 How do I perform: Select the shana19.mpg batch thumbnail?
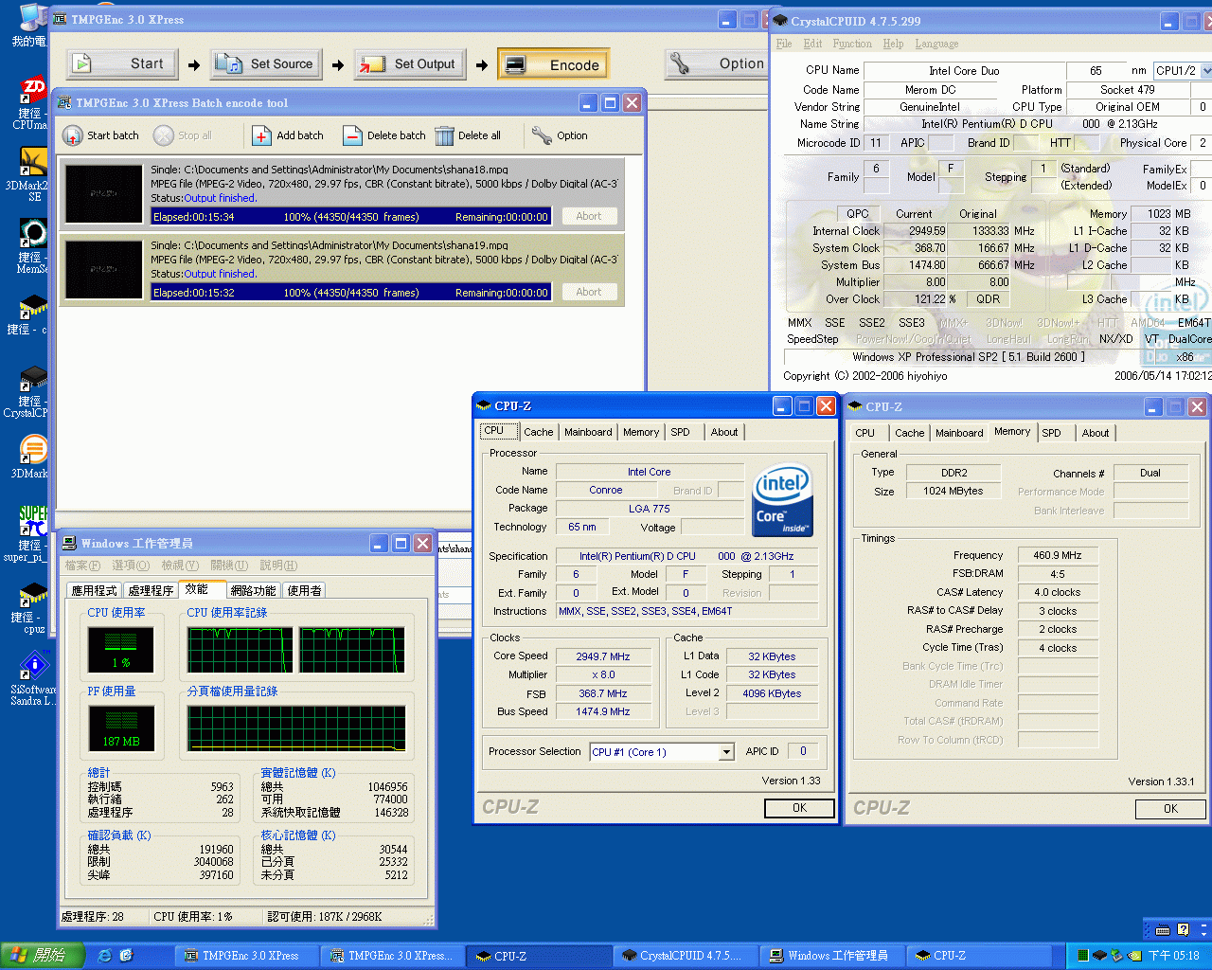(x=104, y=270)
